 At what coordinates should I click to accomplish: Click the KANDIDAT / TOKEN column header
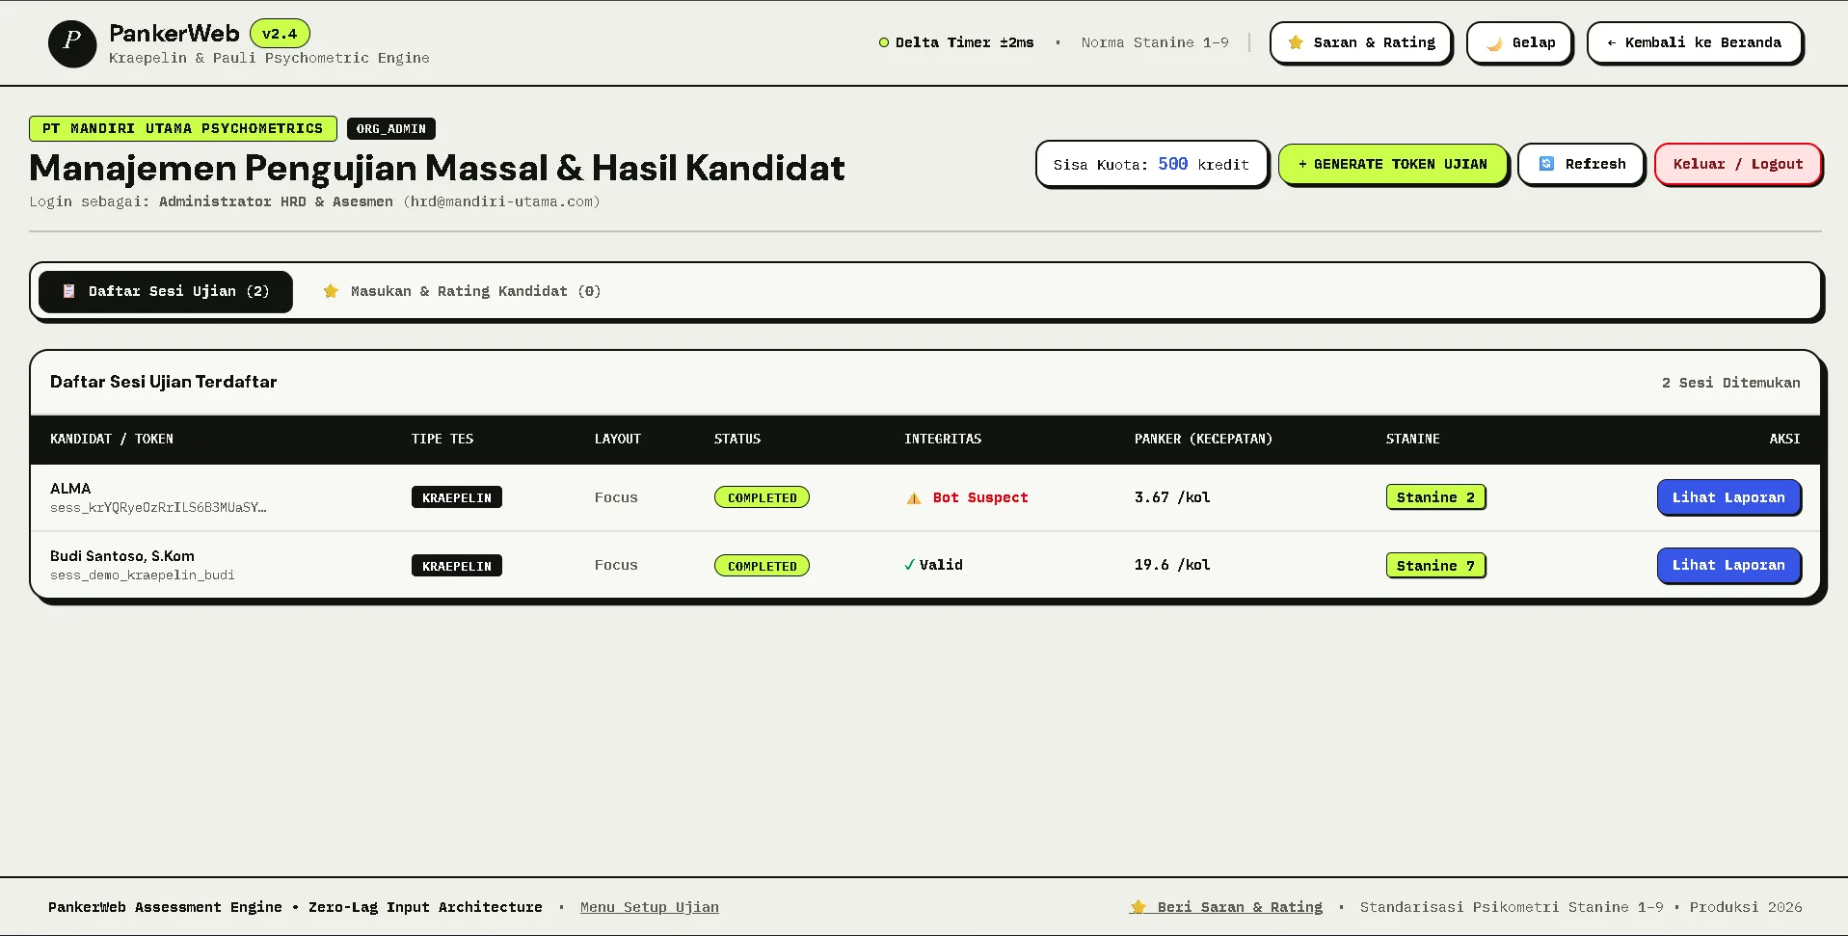tap(112, 439)
